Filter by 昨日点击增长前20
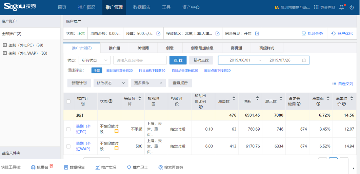This screenshot has height=174, width=360. click(185, 71)
